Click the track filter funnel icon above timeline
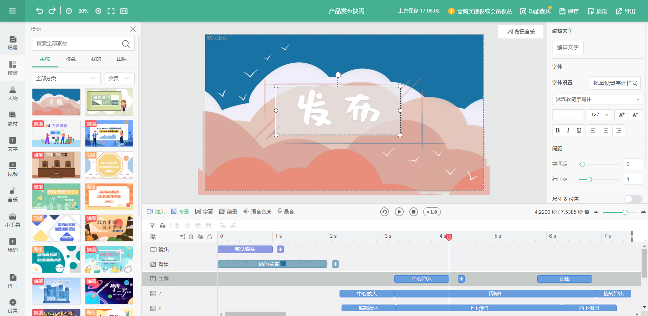Image resolution: width=648 pixels, height=316 pixels. tap(152, 225)
